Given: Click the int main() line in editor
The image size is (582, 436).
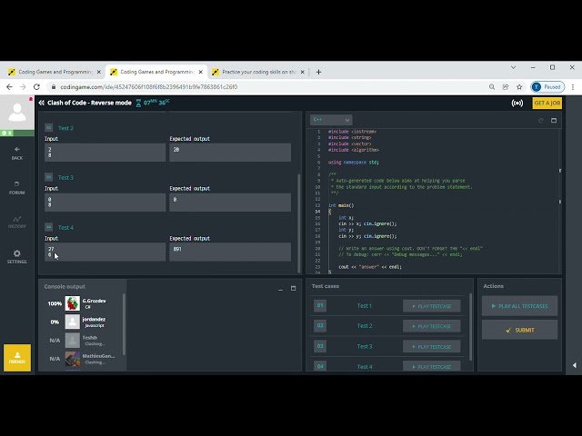Looking at the screenshot, I should click(x=341, y=205).
